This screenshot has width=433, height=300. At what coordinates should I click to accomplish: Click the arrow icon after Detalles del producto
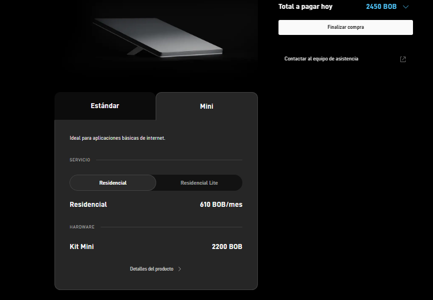(x=180, y=269)
